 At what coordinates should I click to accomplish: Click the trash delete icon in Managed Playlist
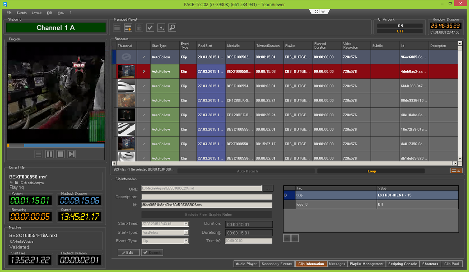pos(139,27)
